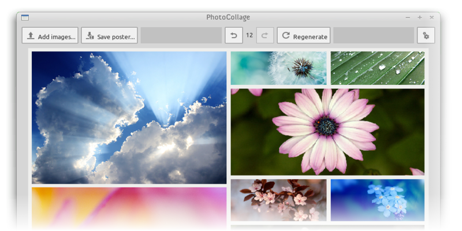Click the Add images button
This screenshot has height=231, width=462.
50,35
